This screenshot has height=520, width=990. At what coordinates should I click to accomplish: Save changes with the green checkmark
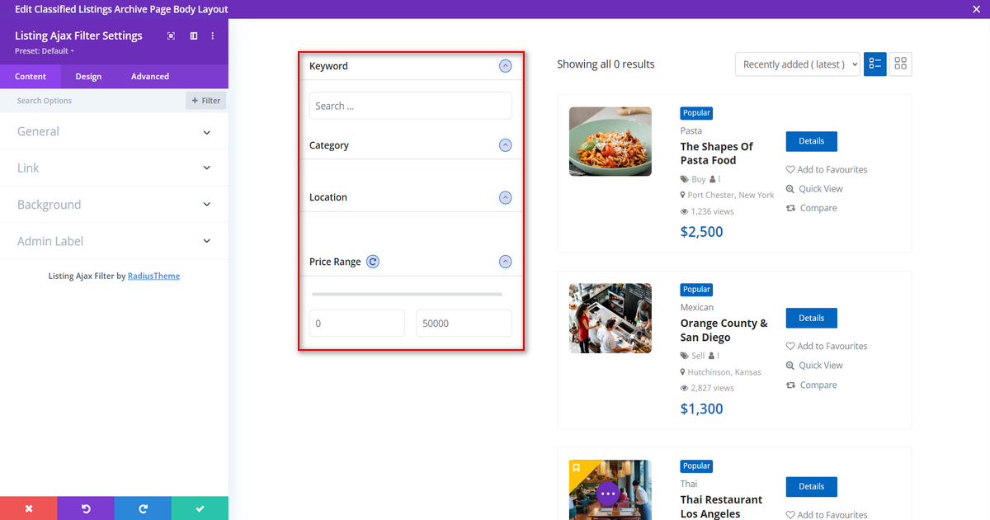click(200, 508)
